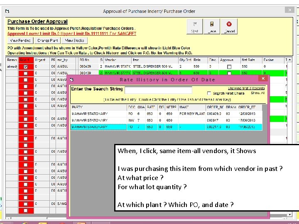Viewport: 299px width, 224px height.
Task: Click the Excise column header
Action: (273, 60)
